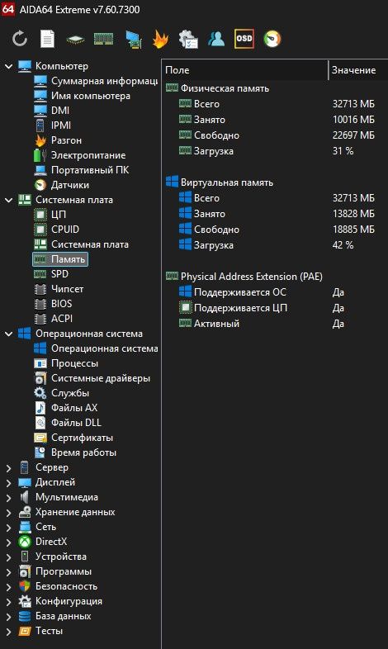
Task: Click the network adapter toolbar icon
Action: coord(134,40)
